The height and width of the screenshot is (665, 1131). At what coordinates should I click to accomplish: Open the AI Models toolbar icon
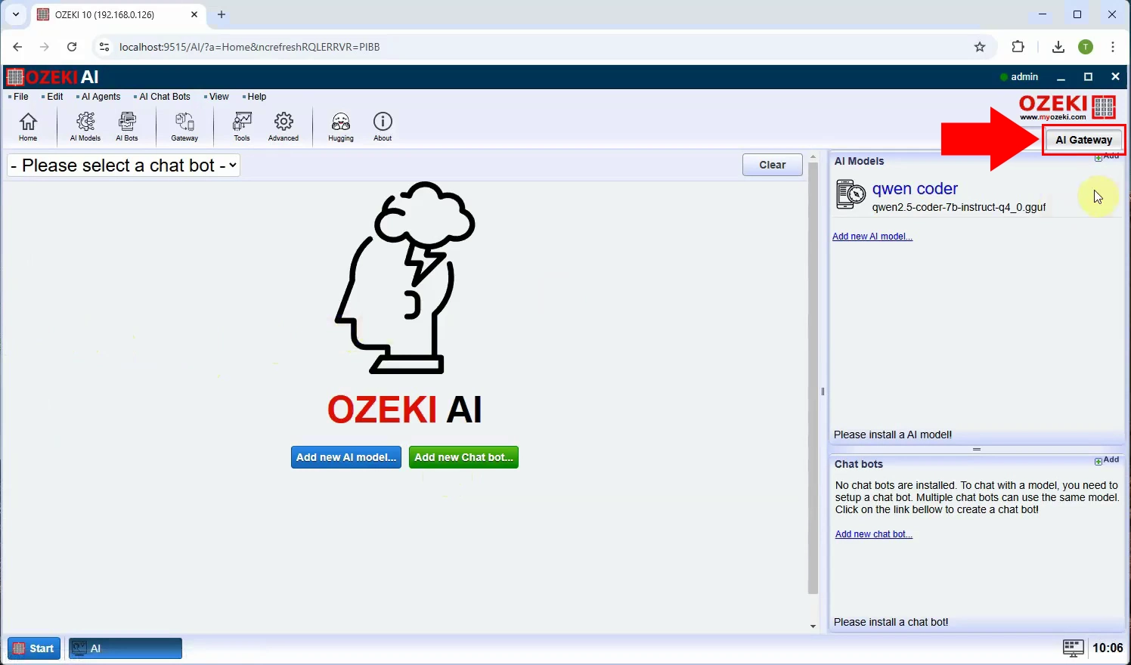click(x=85, y=126)
